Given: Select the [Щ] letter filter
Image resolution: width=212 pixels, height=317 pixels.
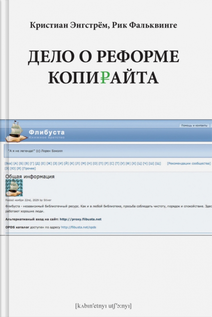Looking at the screenshot, I should [x=158, y=163].
